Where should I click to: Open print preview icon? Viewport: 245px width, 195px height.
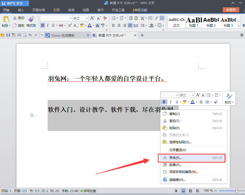25,35
